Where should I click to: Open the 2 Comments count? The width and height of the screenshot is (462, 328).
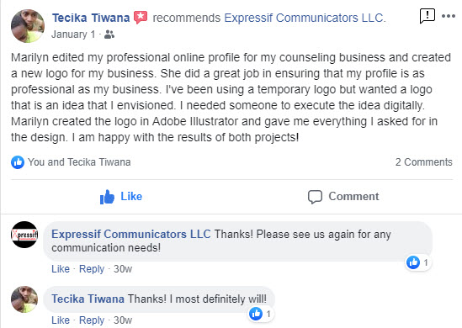click(x=423, y=162)
